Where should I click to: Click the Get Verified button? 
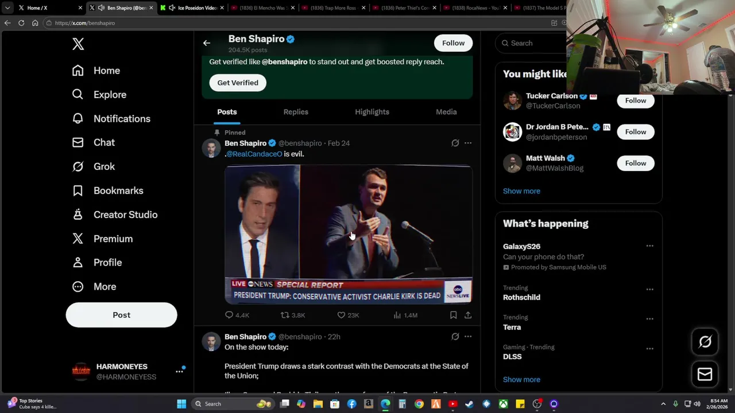[x=238, y=83]
